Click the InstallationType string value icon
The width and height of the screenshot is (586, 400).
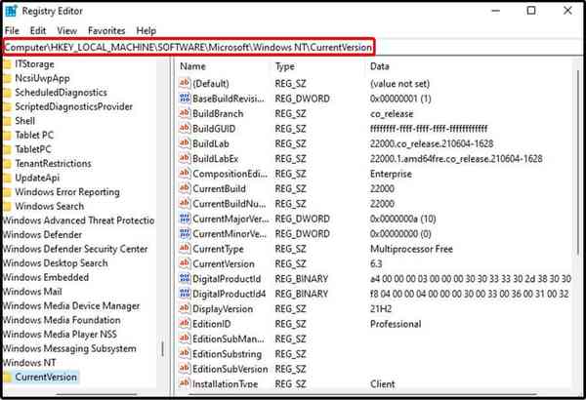pos(185,383)
